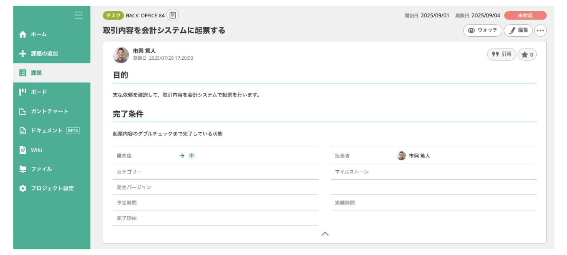Click the gear icon for project settings
This screenshot has height=255, width=567.
point(23,188)
